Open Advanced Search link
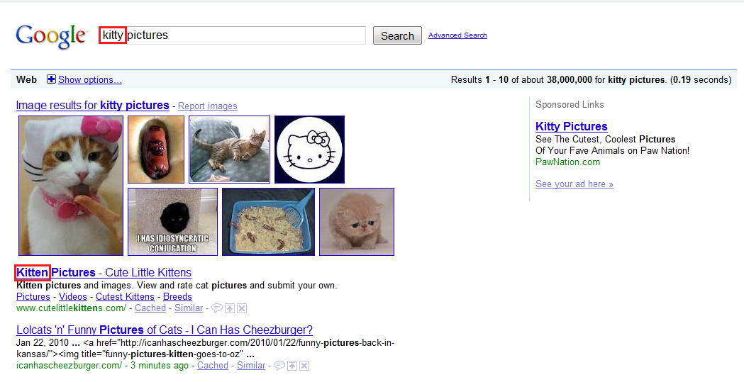 click(x=457, y=35)
